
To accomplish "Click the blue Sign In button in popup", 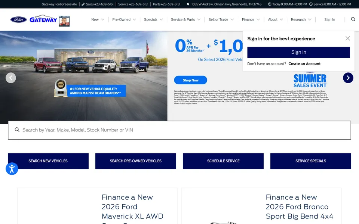I will coord(298,52).
